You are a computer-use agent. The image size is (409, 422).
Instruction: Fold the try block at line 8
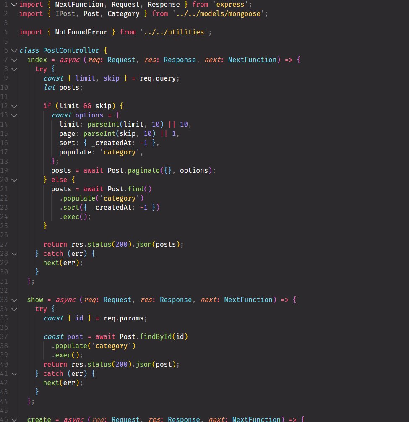(x=14, y=69)
